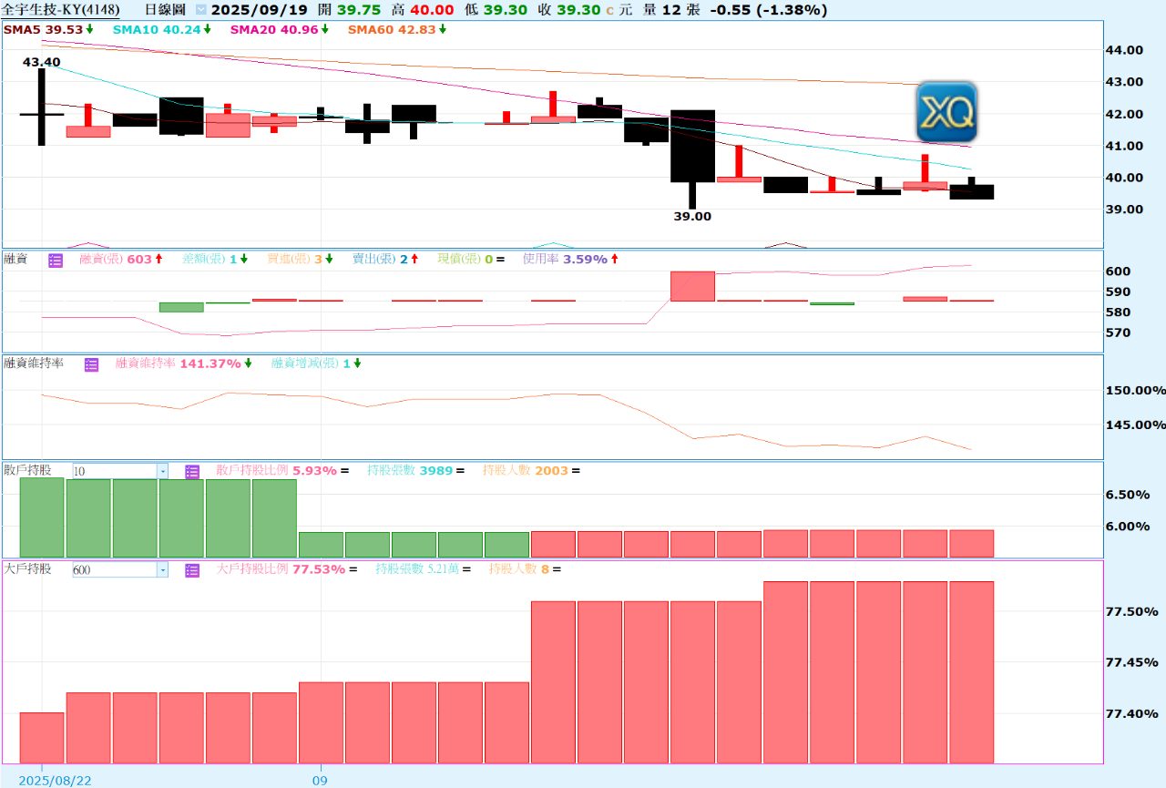
Task: Click the date 2025/09/19 in header
Action: (261, 10)
